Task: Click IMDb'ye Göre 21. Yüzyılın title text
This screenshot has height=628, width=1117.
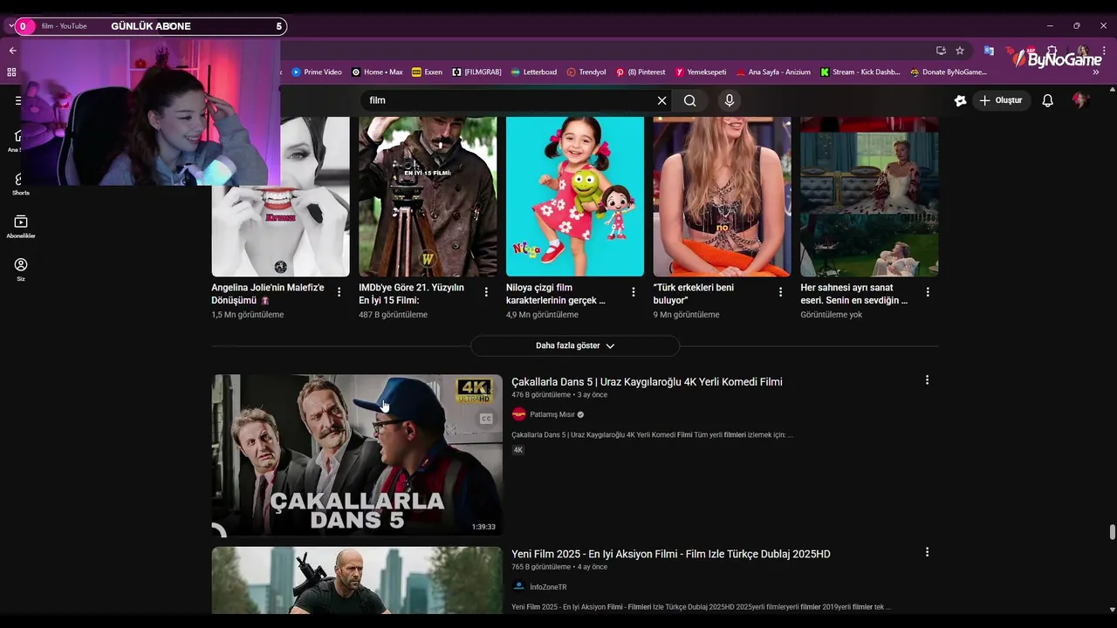Action: coord(411,294)
